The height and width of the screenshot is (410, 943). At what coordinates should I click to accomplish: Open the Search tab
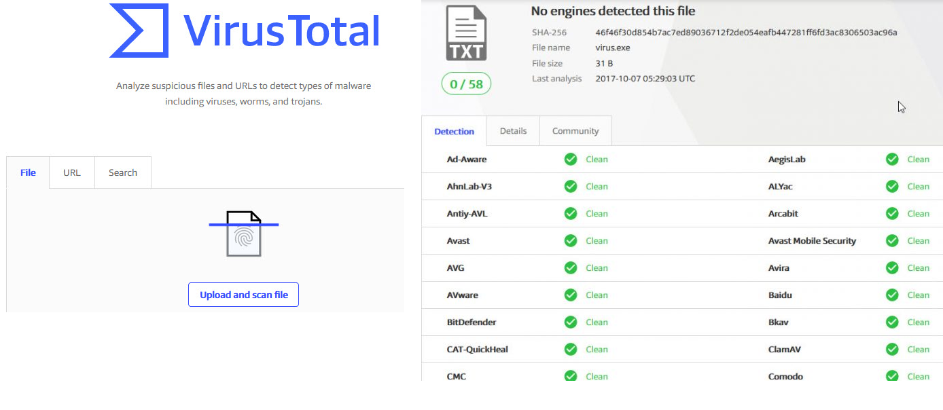123,172
